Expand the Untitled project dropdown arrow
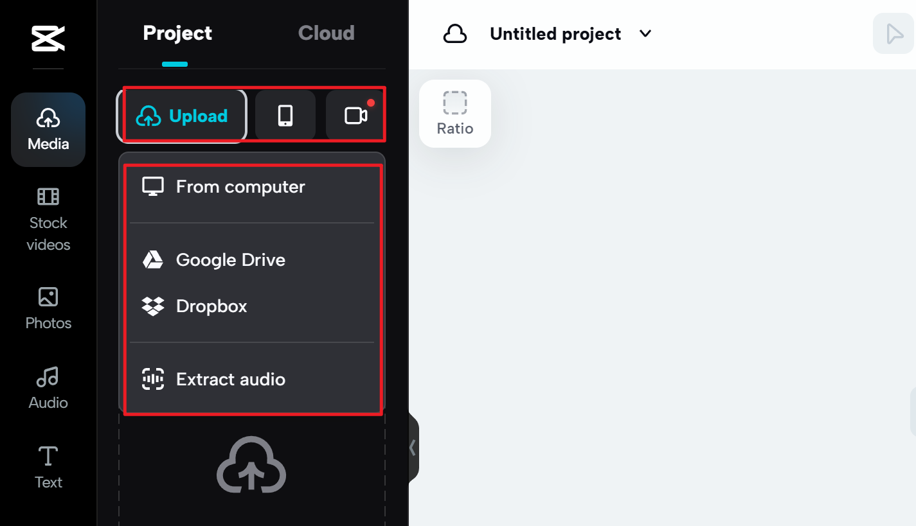This screenshot has width=916, height=526. click(645, 33)
